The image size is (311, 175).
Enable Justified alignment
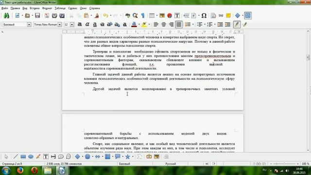(179, 24)
